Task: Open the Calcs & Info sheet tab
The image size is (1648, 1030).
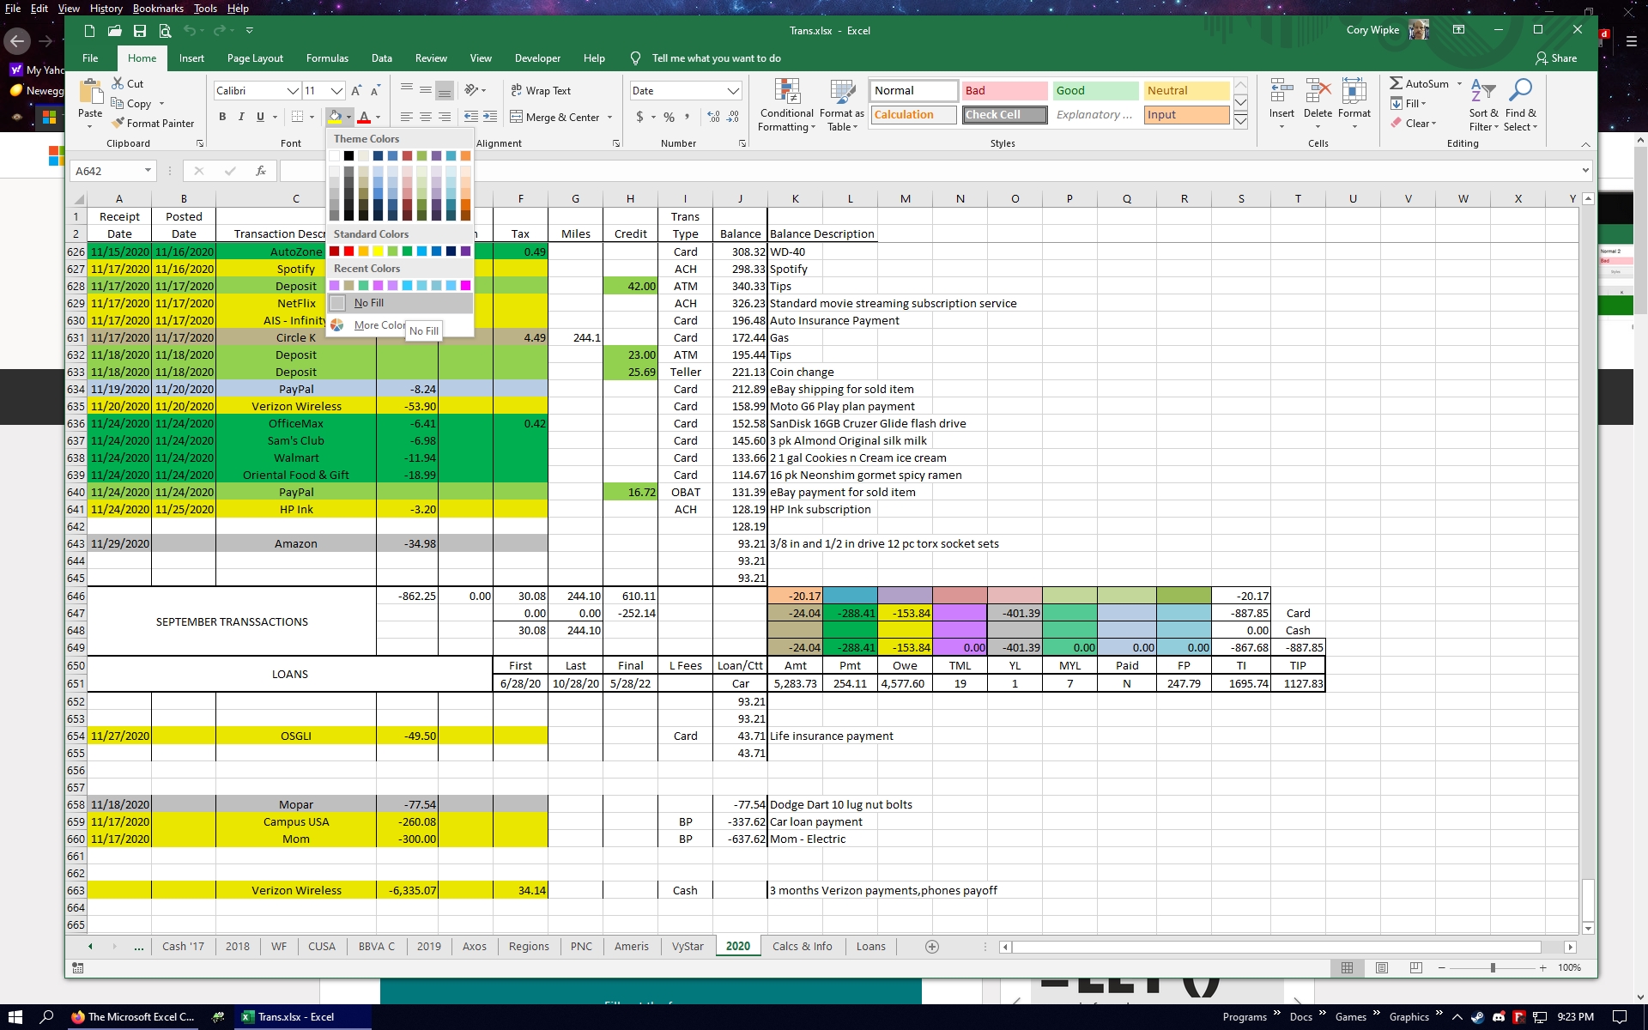Action: coord(802,946)
